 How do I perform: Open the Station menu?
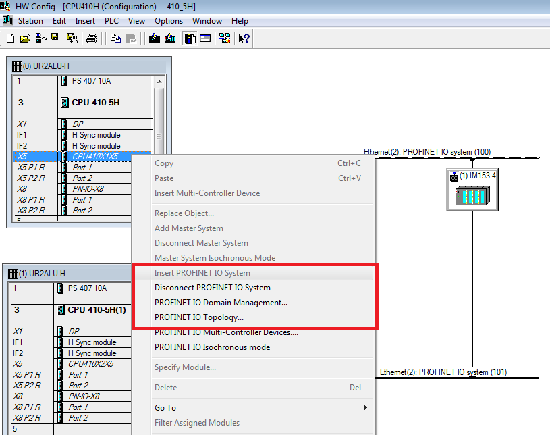(x=31, y=20)
